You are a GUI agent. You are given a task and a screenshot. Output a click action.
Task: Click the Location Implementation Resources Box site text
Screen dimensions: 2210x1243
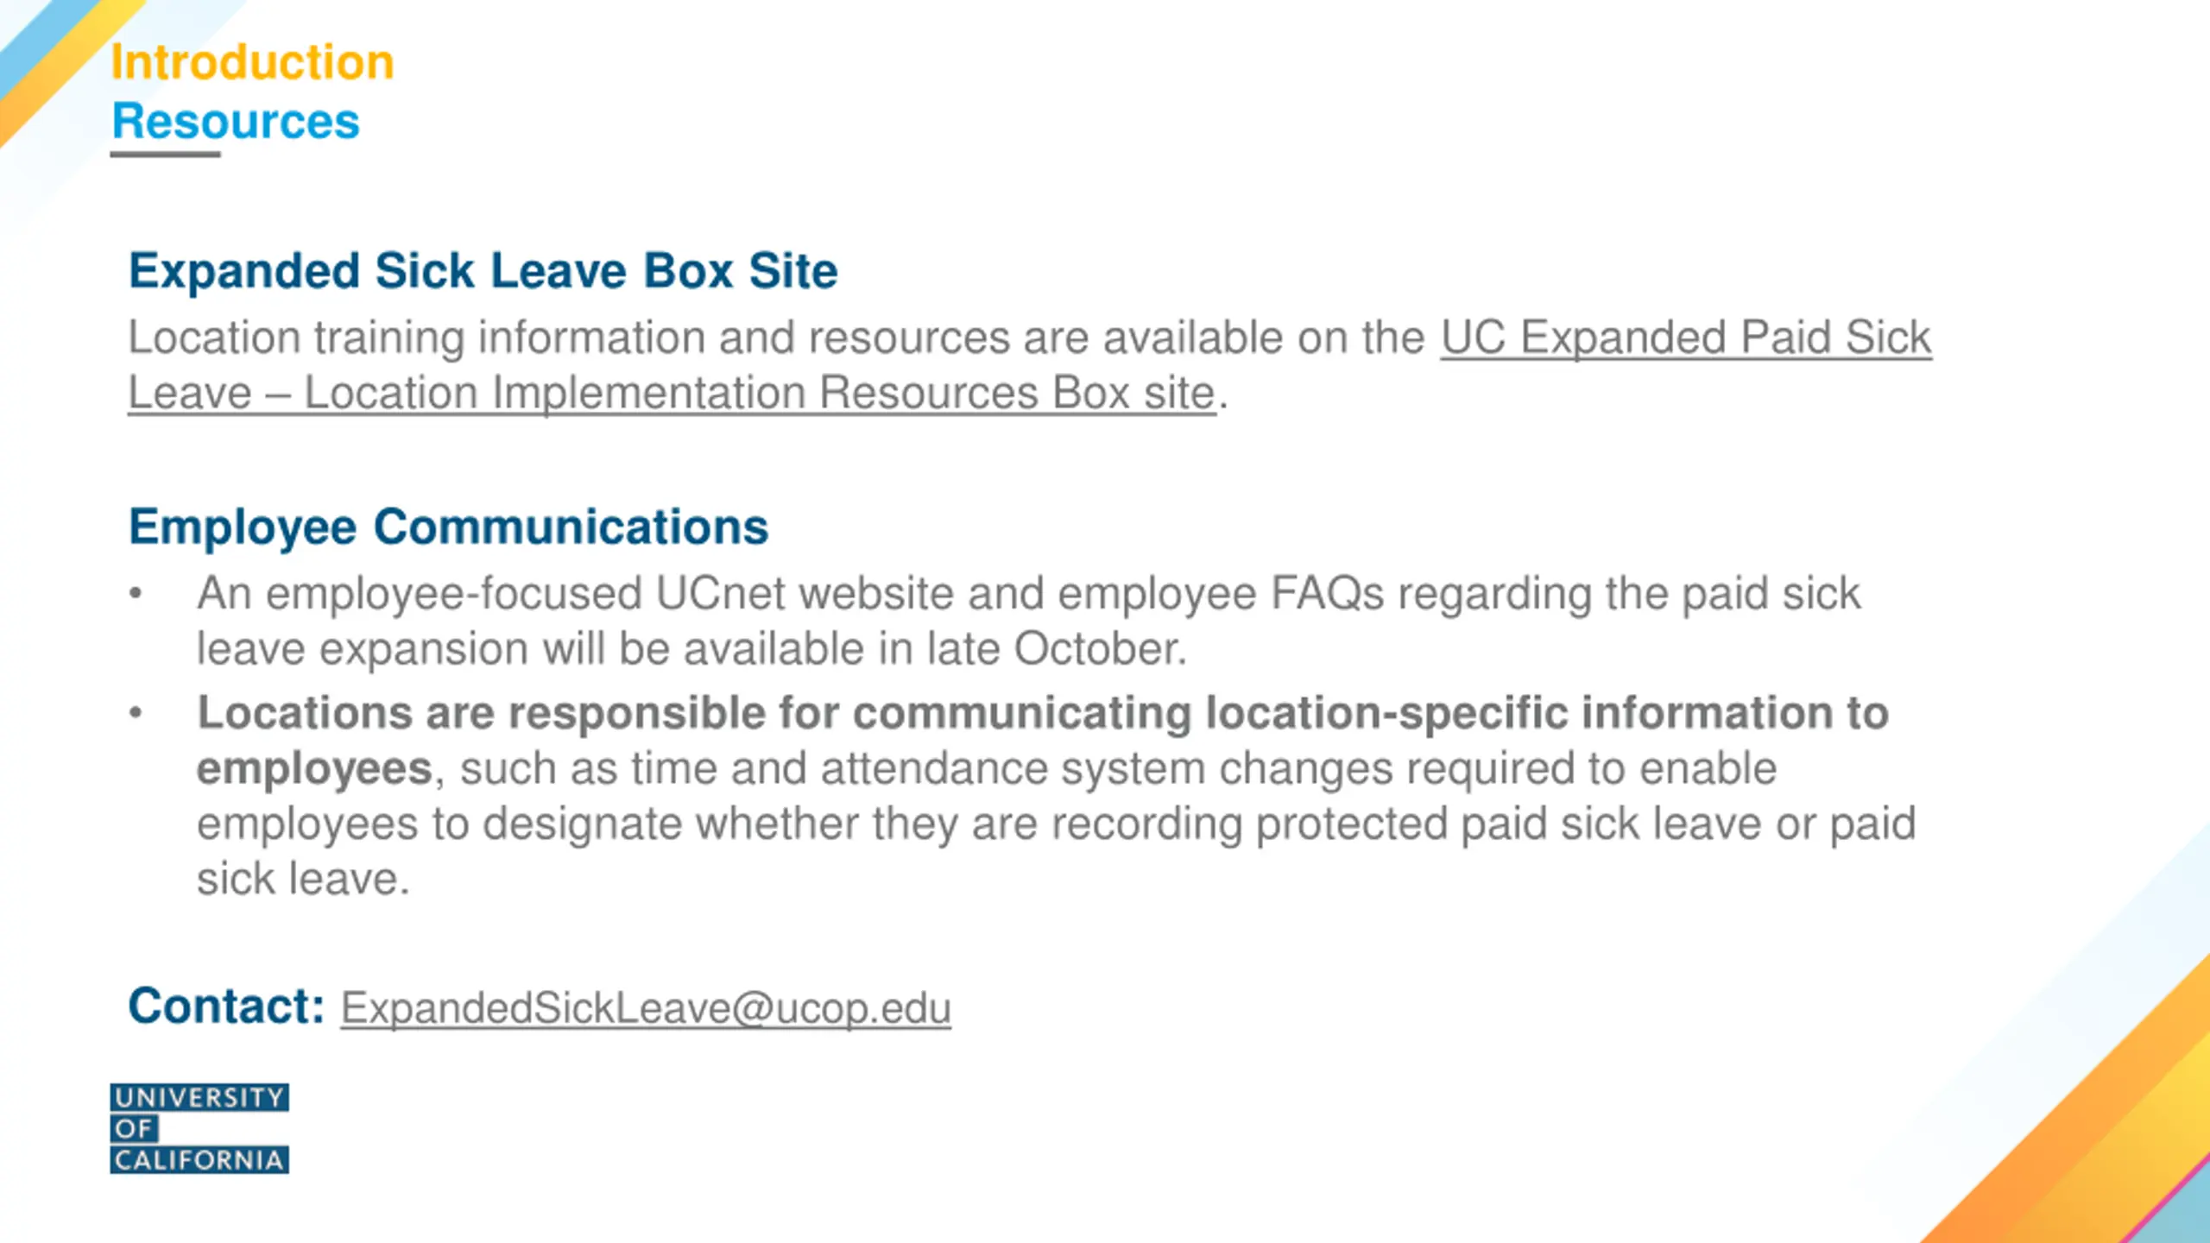[x=760, y=394]
